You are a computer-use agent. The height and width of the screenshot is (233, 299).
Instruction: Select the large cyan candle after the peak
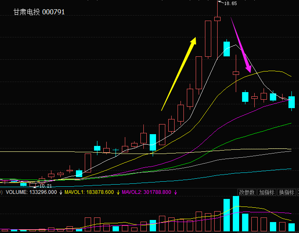coord(226,49)
